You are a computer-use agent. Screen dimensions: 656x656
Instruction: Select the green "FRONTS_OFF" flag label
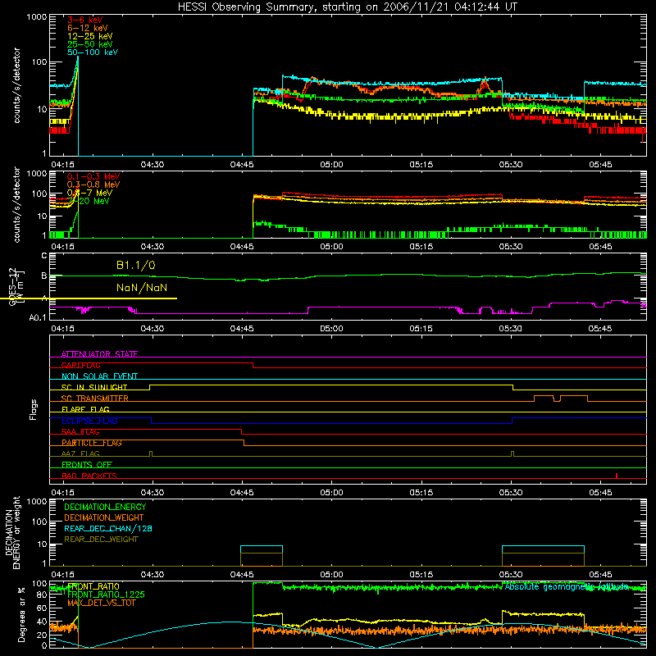coord(87,465)
